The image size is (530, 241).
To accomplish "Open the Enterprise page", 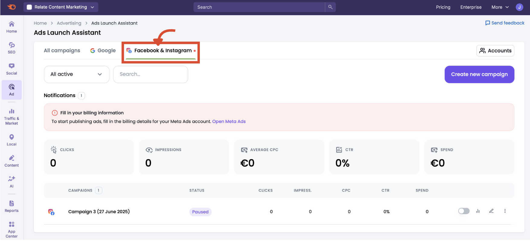I will [x=471, y=7].
